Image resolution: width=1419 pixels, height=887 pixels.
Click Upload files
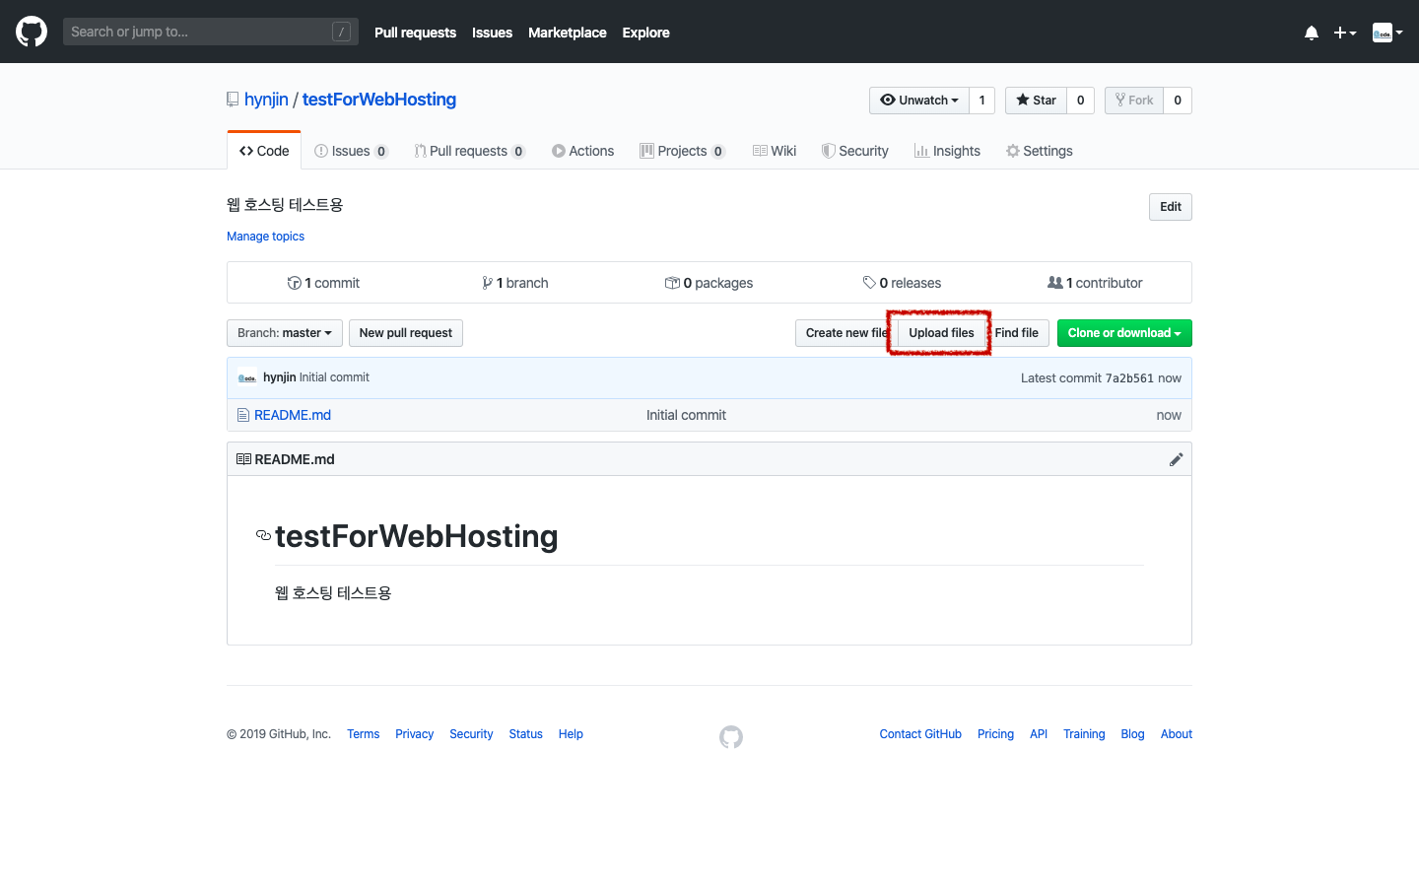pos(941,333)
